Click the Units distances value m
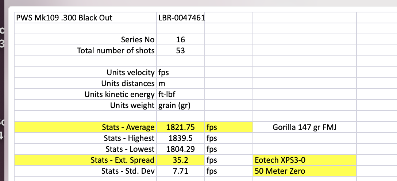This screenshot has width=397, height=181. pos(181,83)
